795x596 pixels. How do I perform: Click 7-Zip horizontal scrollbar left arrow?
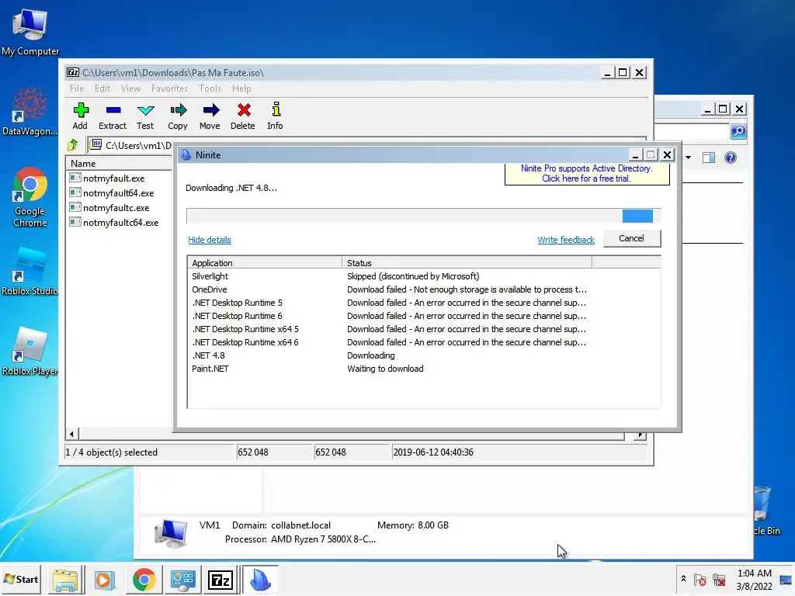[71, 434]
